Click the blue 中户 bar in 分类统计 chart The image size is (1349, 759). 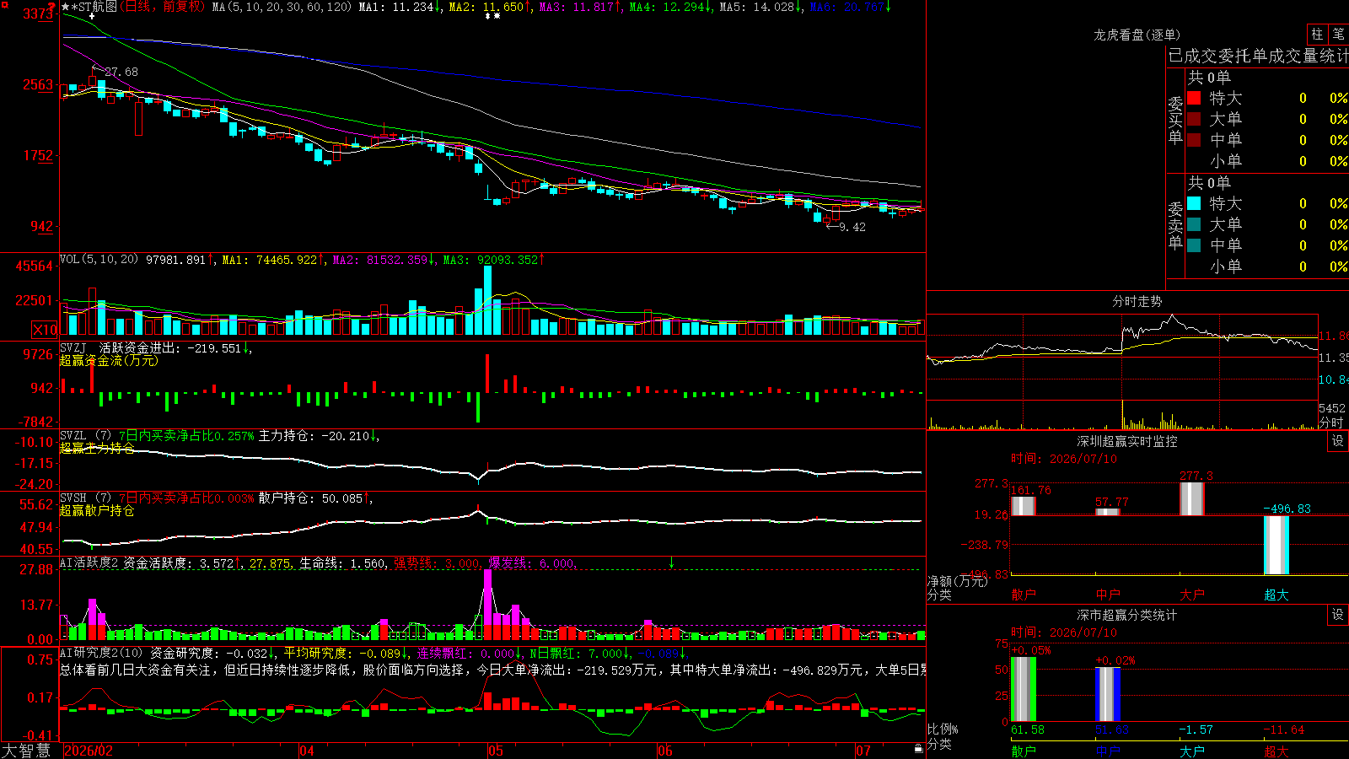pyautogui.click(x=1108, y=694)
